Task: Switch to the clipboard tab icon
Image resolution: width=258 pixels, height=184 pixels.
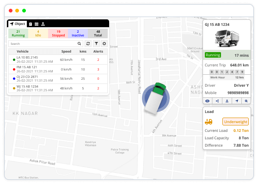Action: [31, 24]
